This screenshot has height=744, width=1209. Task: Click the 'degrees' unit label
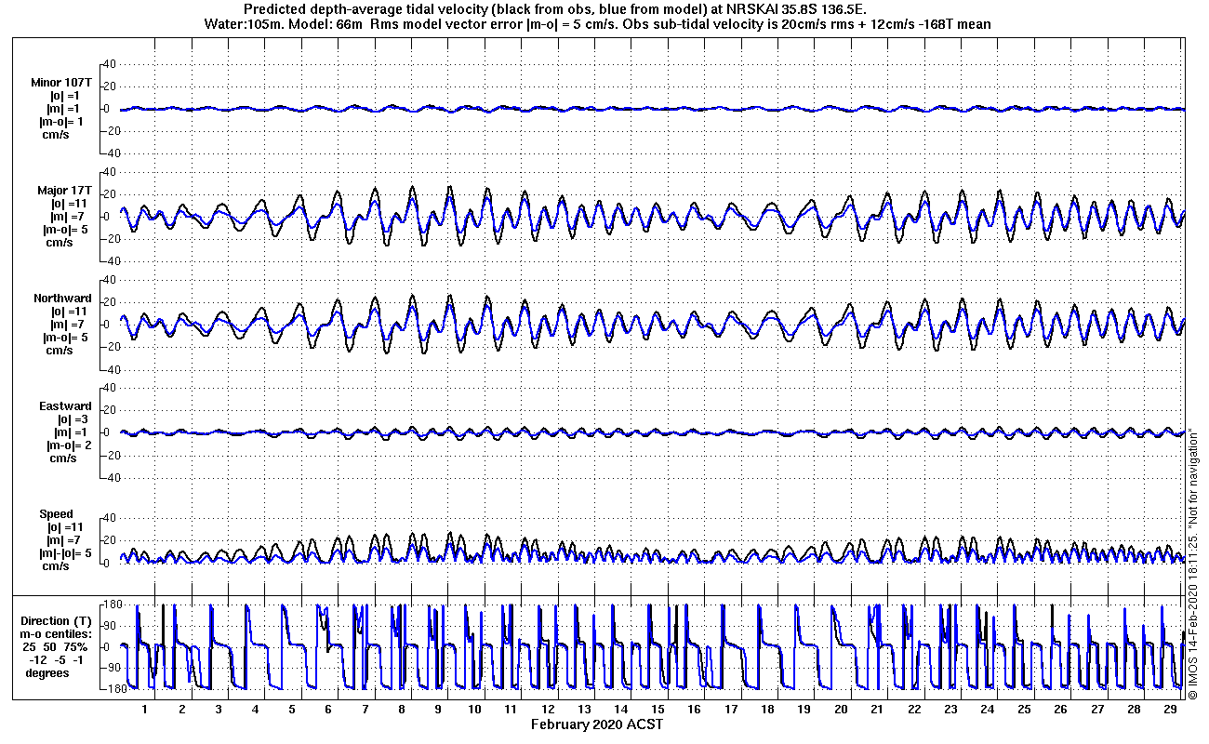coord(47,672)
